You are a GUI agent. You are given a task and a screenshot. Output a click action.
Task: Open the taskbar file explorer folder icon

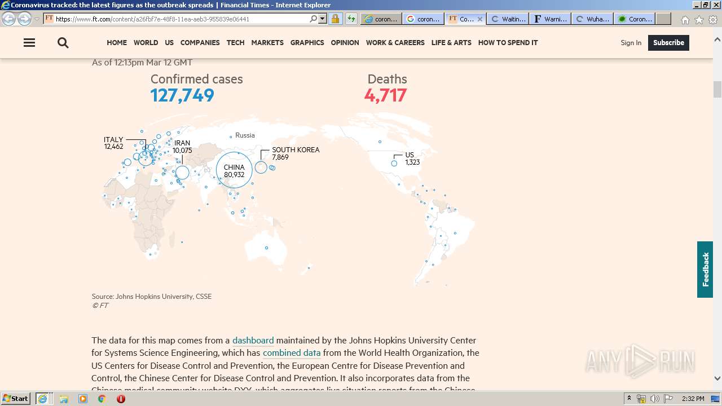[64, 399]
